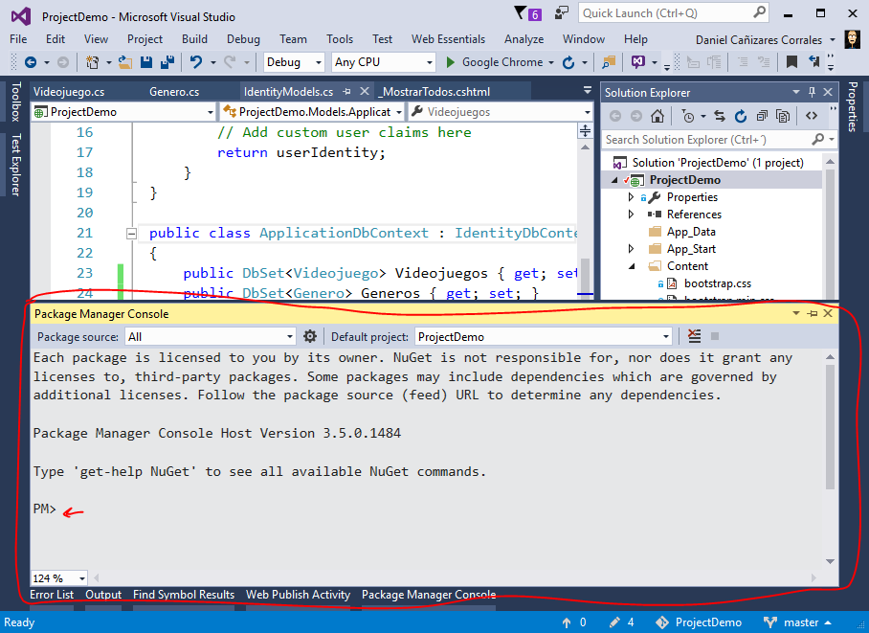Click the Navigate Backward toolbar arrow
The width and height of the screenshot is (869, 633).
[x=31, y=62]
